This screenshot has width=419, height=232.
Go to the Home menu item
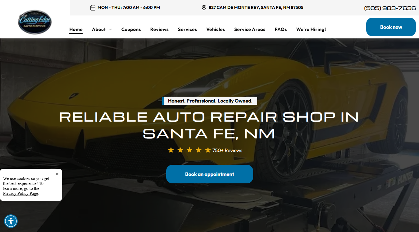[x=76, y=29]
